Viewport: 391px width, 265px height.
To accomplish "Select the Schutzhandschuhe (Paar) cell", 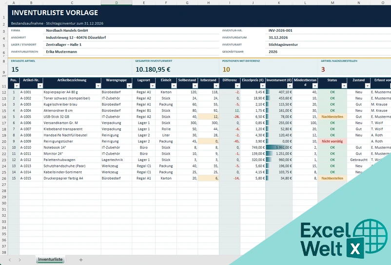I will pos(72,166).
